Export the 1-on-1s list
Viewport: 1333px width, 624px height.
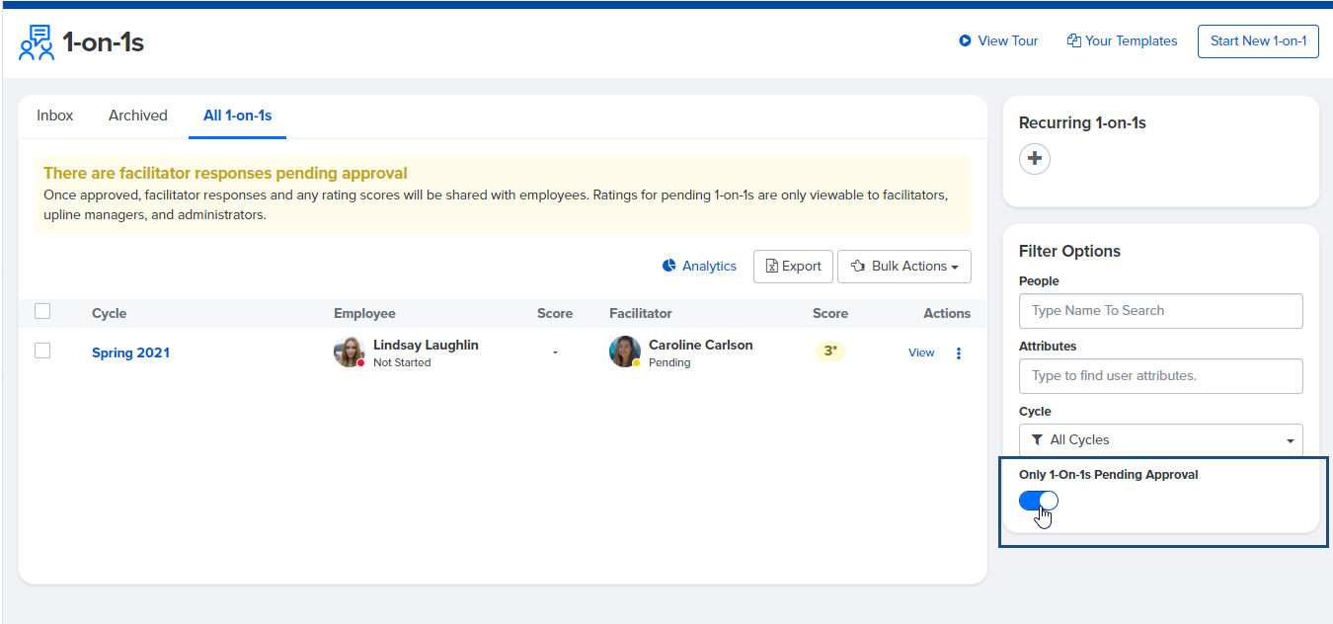coord(793,267)
